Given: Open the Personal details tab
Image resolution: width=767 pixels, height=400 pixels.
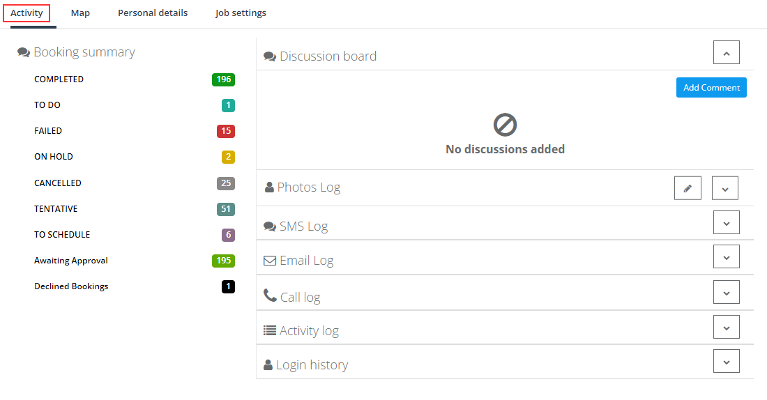Looking at the screenshot, I should point(153,13).
